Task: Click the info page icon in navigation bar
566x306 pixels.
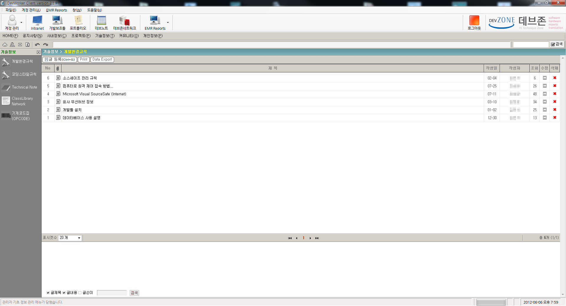Action: (27, 45)
